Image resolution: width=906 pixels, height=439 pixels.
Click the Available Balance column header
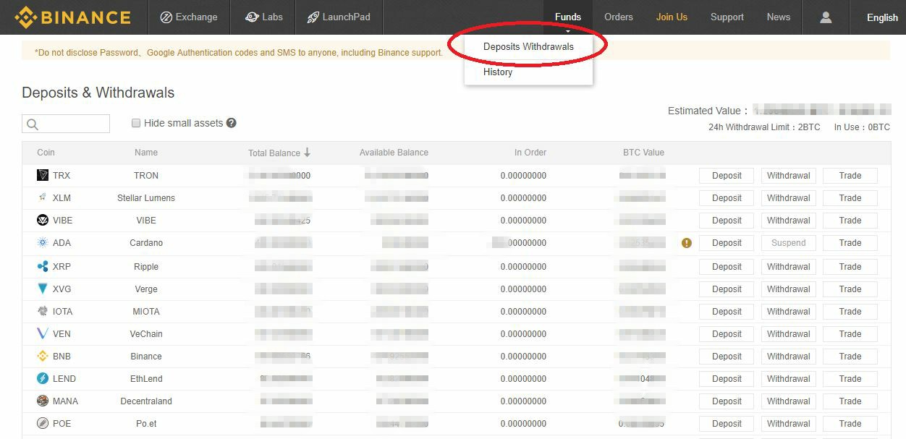coord(394,153)
